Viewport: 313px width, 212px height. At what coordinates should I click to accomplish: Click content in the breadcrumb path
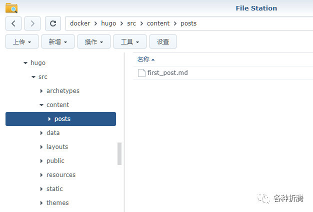[158, 23]
